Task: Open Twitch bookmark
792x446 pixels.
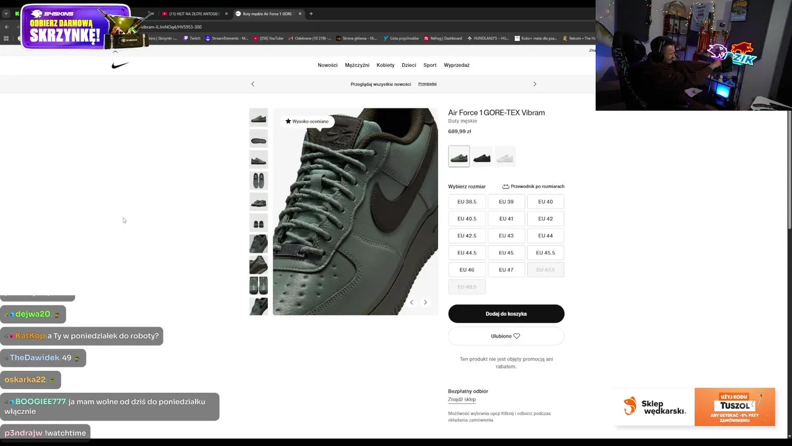Action: tap(192, 38)
